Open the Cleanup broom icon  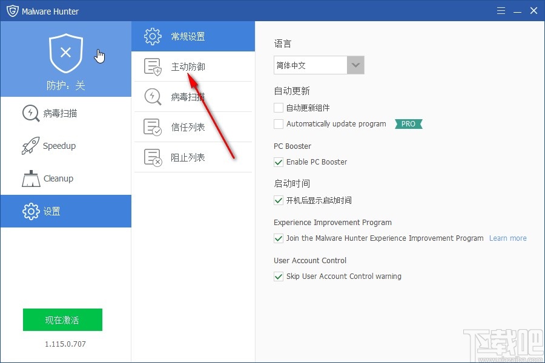click(x=30, y=178)
